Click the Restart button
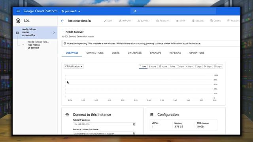Viewport: 253px width, 142px height. [163, 21]
